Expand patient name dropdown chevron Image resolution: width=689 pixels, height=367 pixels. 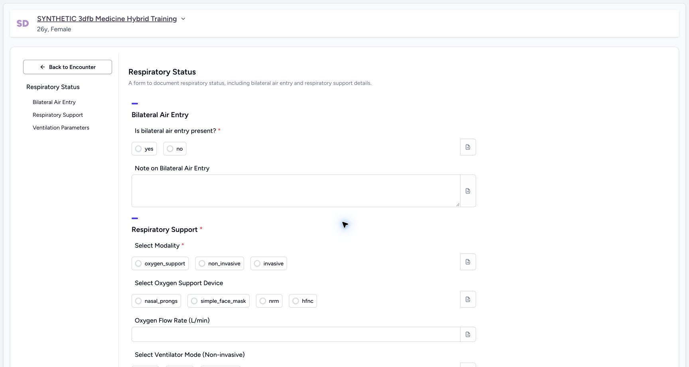(183, 19)
